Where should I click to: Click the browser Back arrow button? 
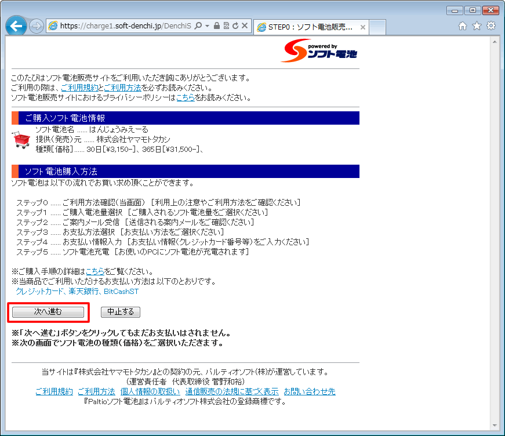tap(16, 26)
